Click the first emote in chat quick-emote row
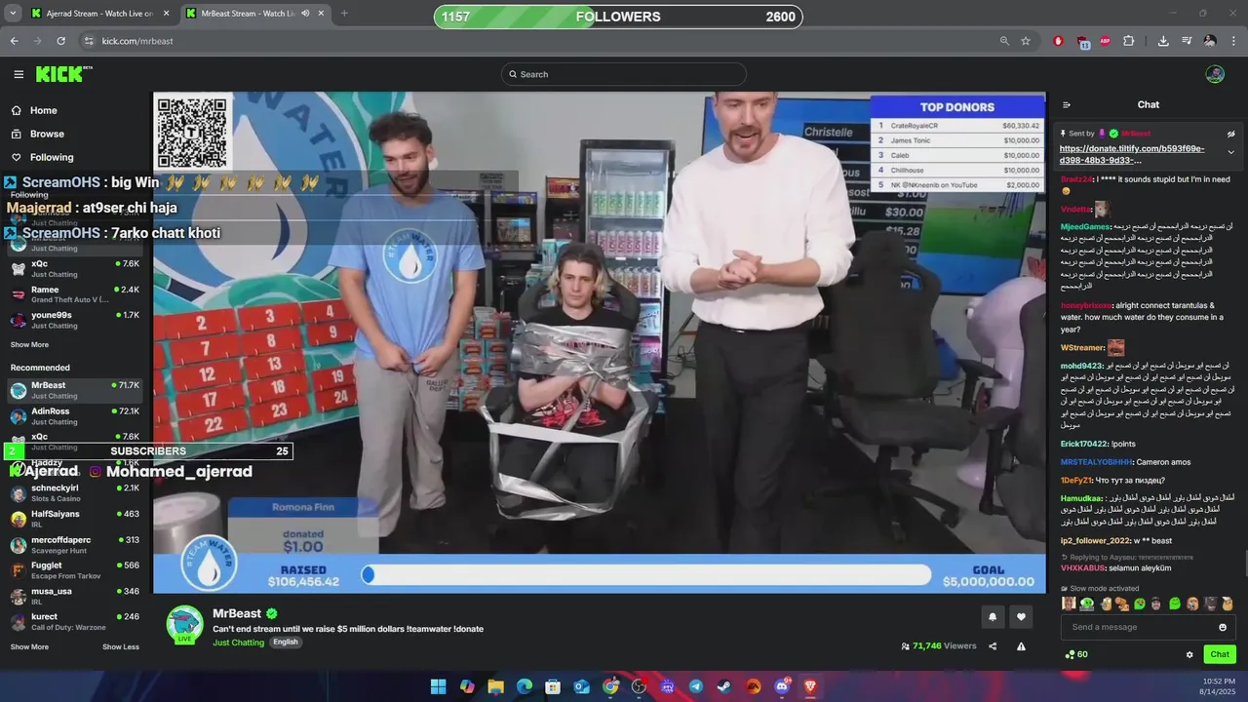This screenshot has width=1248, height=702. 1069,604
